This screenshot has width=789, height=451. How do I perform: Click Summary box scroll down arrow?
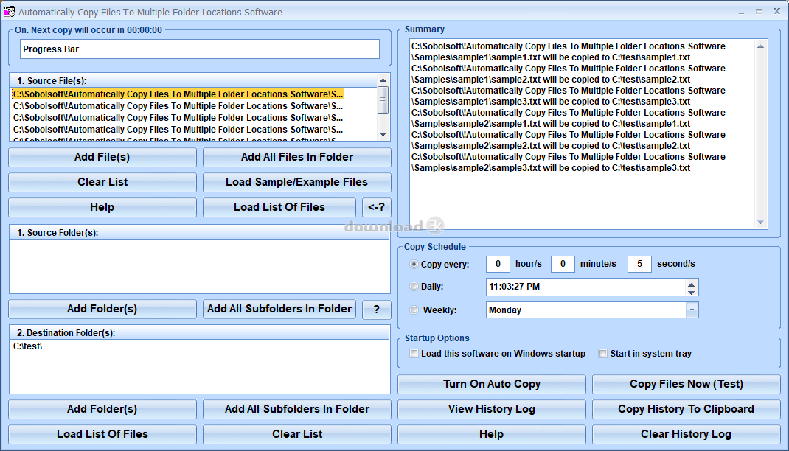coord(761,223)
